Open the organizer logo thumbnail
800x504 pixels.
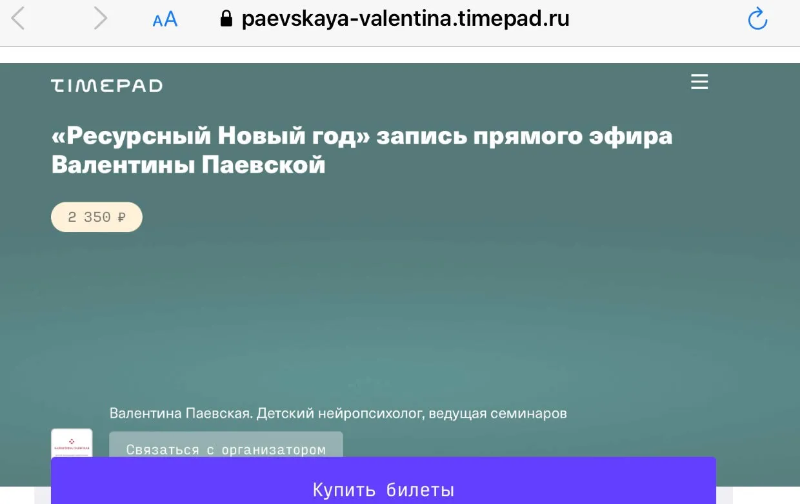pyautogui.click(x=72, y=443)
